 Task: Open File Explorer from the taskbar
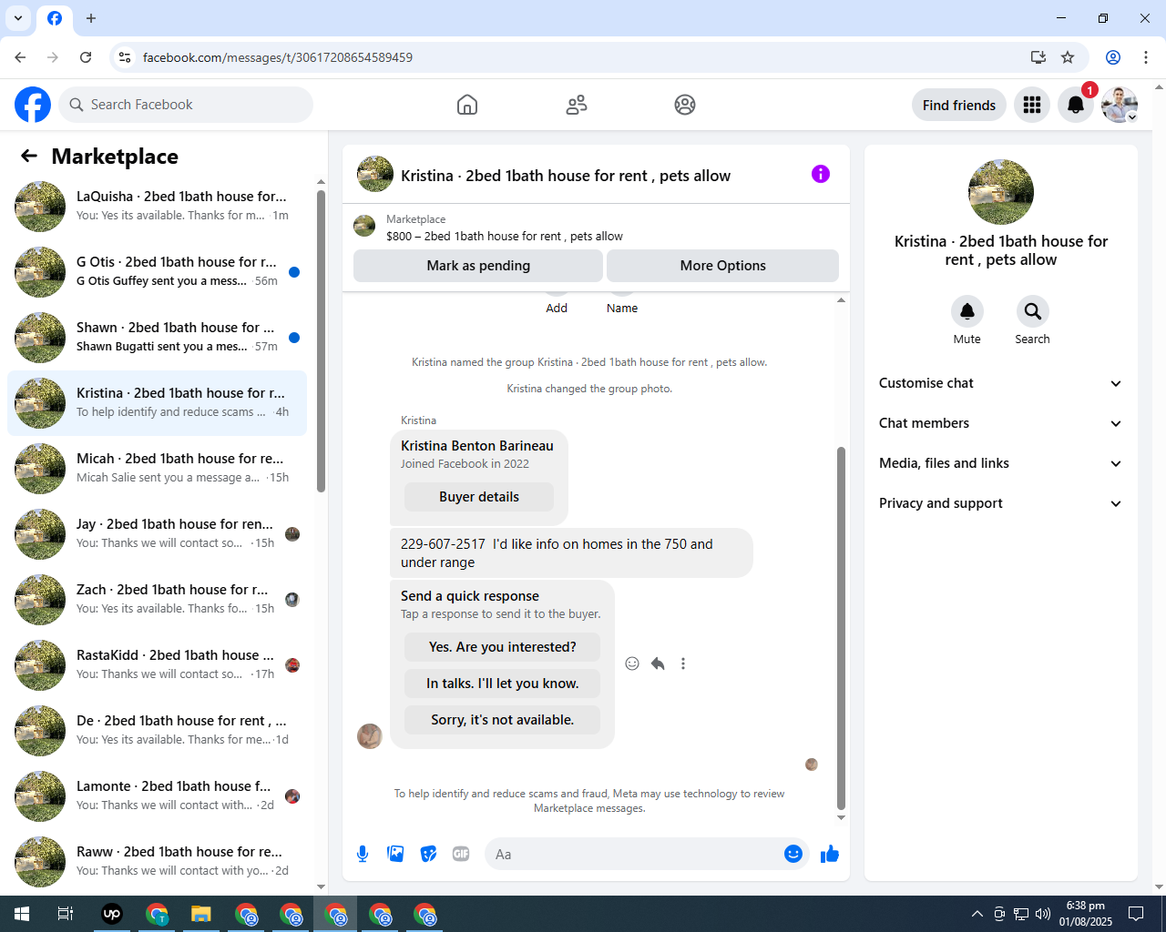201,914
